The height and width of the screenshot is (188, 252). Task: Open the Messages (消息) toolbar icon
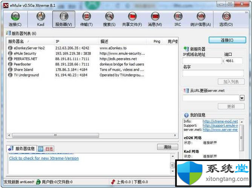[x=155, y=17]
